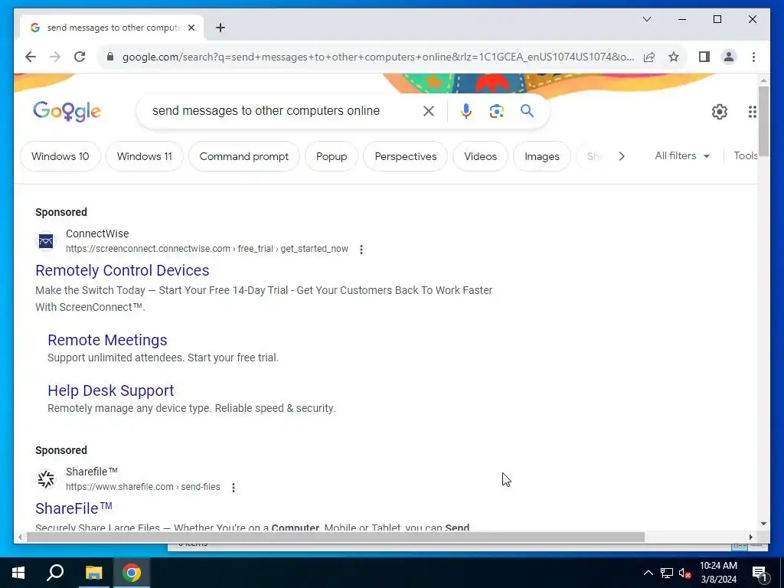Open the ShareFile ad headline
784x588 pixels.
(73, 508)
